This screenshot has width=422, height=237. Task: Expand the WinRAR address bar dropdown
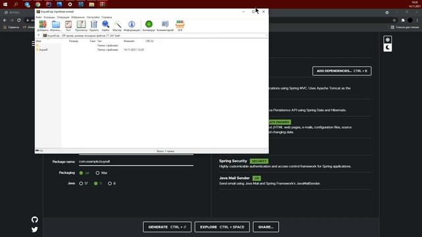click(x=266, y=36)
